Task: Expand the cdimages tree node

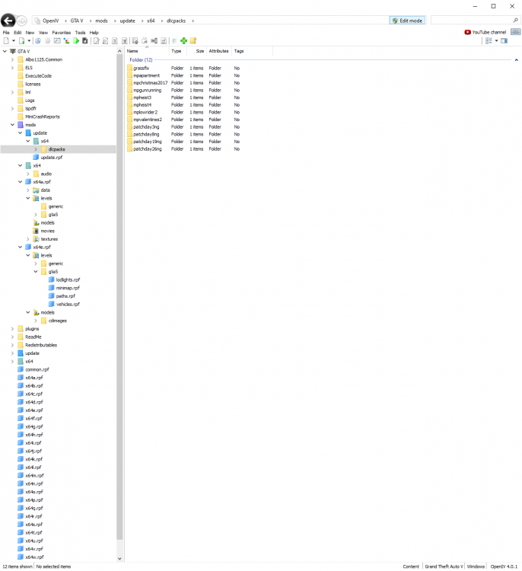Action: 36,321
